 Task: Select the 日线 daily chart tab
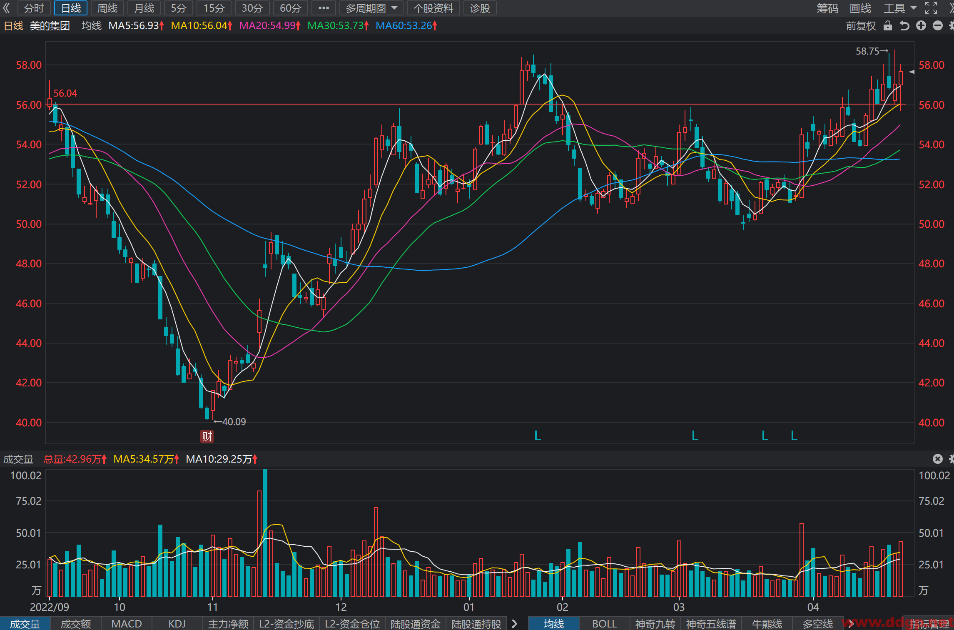[71, 8]
